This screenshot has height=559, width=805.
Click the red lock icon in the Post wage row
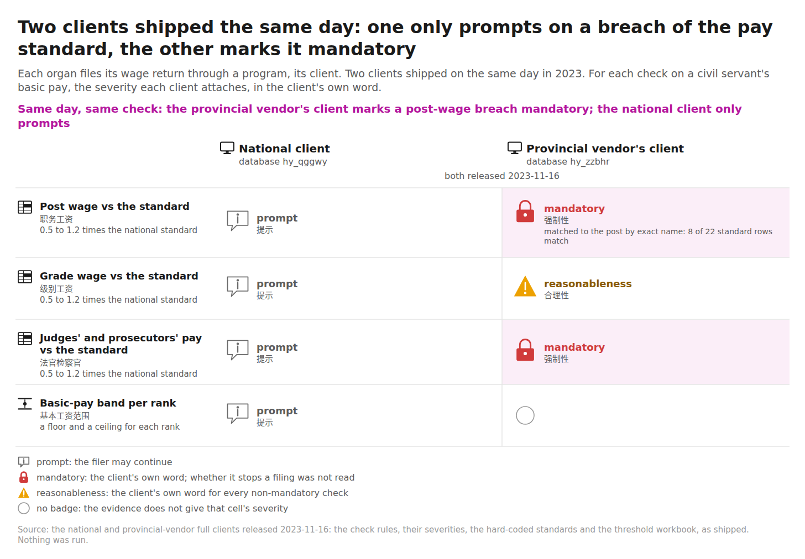(x=525, y=212)
